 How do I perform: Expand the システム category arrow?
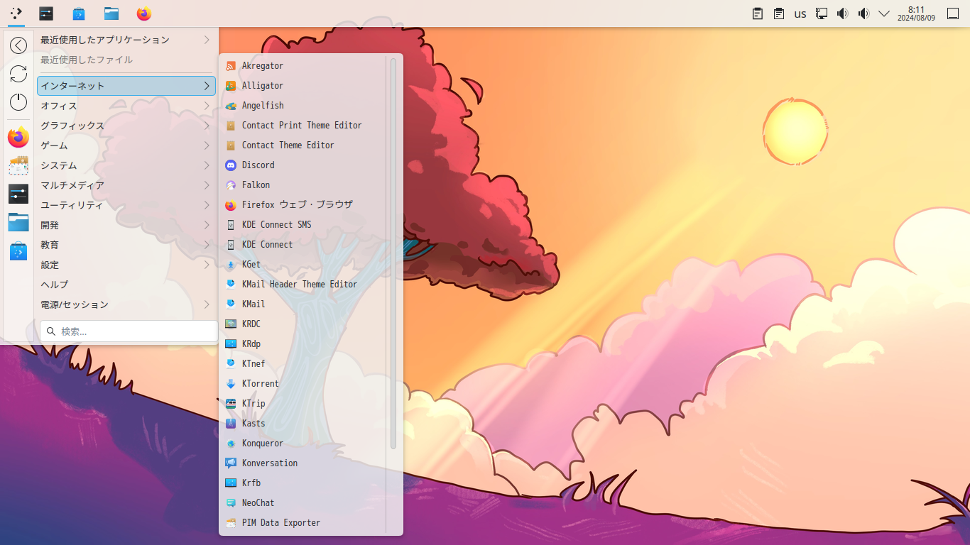[x=207, y=165]
